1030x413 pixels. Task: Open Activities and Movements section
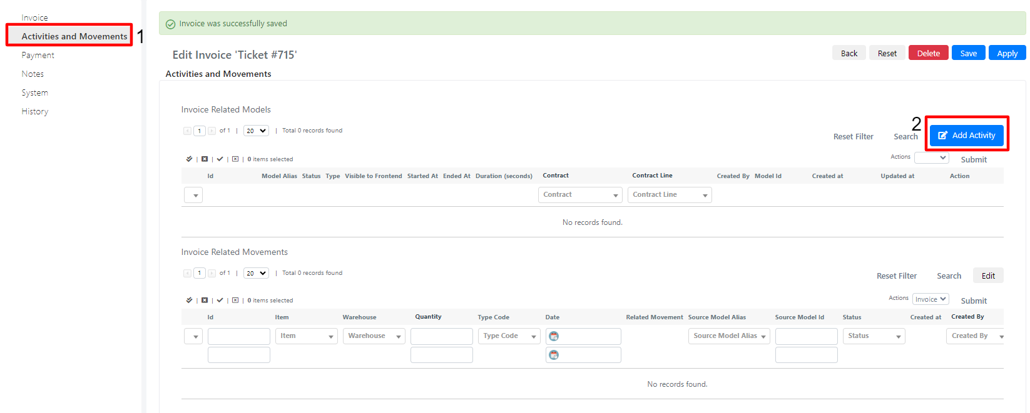pos(74,36)
